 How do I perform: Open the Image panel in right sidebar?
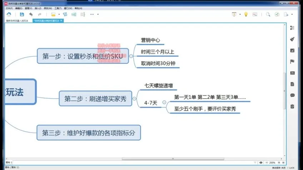[x=292, y=51]
